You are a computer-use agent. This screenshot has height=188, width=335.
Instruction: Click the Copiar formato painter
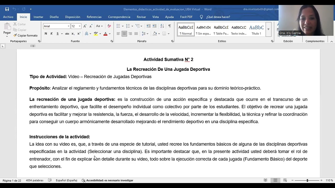coord(25,35)
